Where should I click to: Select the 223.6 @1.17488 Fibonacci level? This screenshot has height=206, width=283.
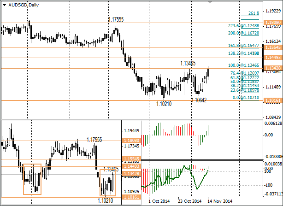point(243,26)
